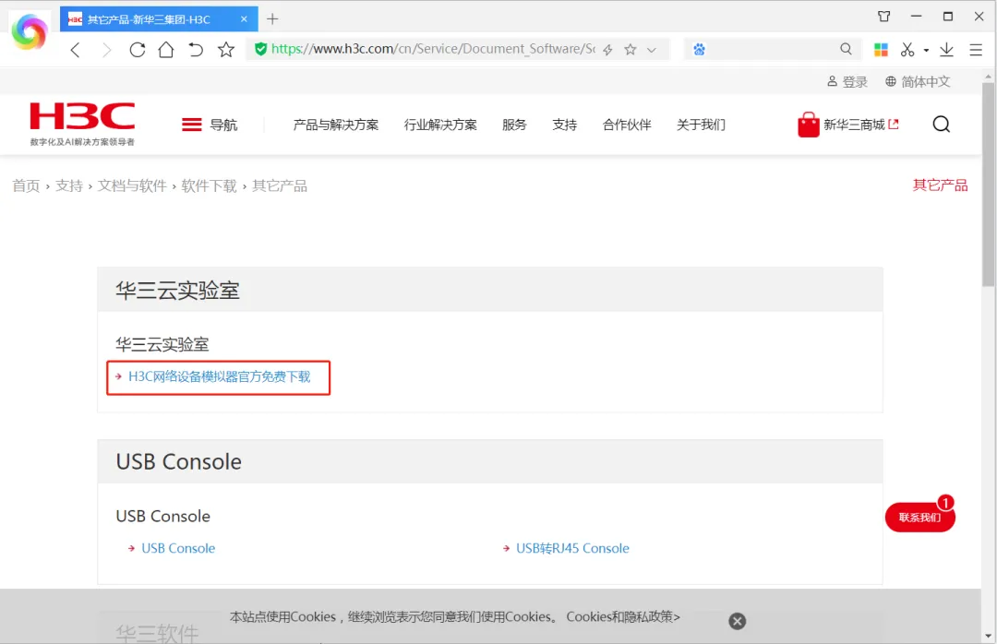Click the skin/shirt icon in title bar
Viewport: 997px width, 644px height.
click(x=883, y=17)
